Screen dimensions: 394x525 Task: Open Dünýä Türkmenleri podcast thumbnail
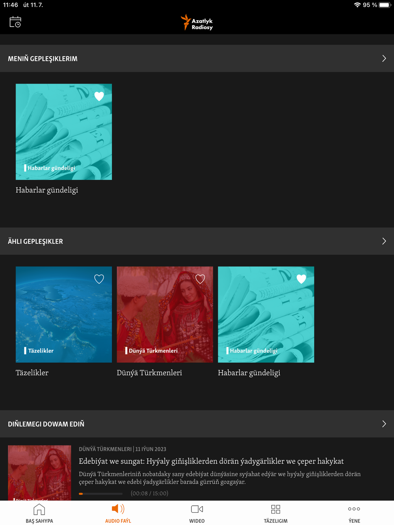click(165, 314)
